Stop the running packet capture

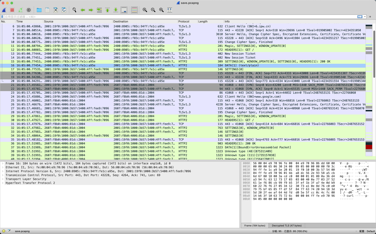[12, 10]
